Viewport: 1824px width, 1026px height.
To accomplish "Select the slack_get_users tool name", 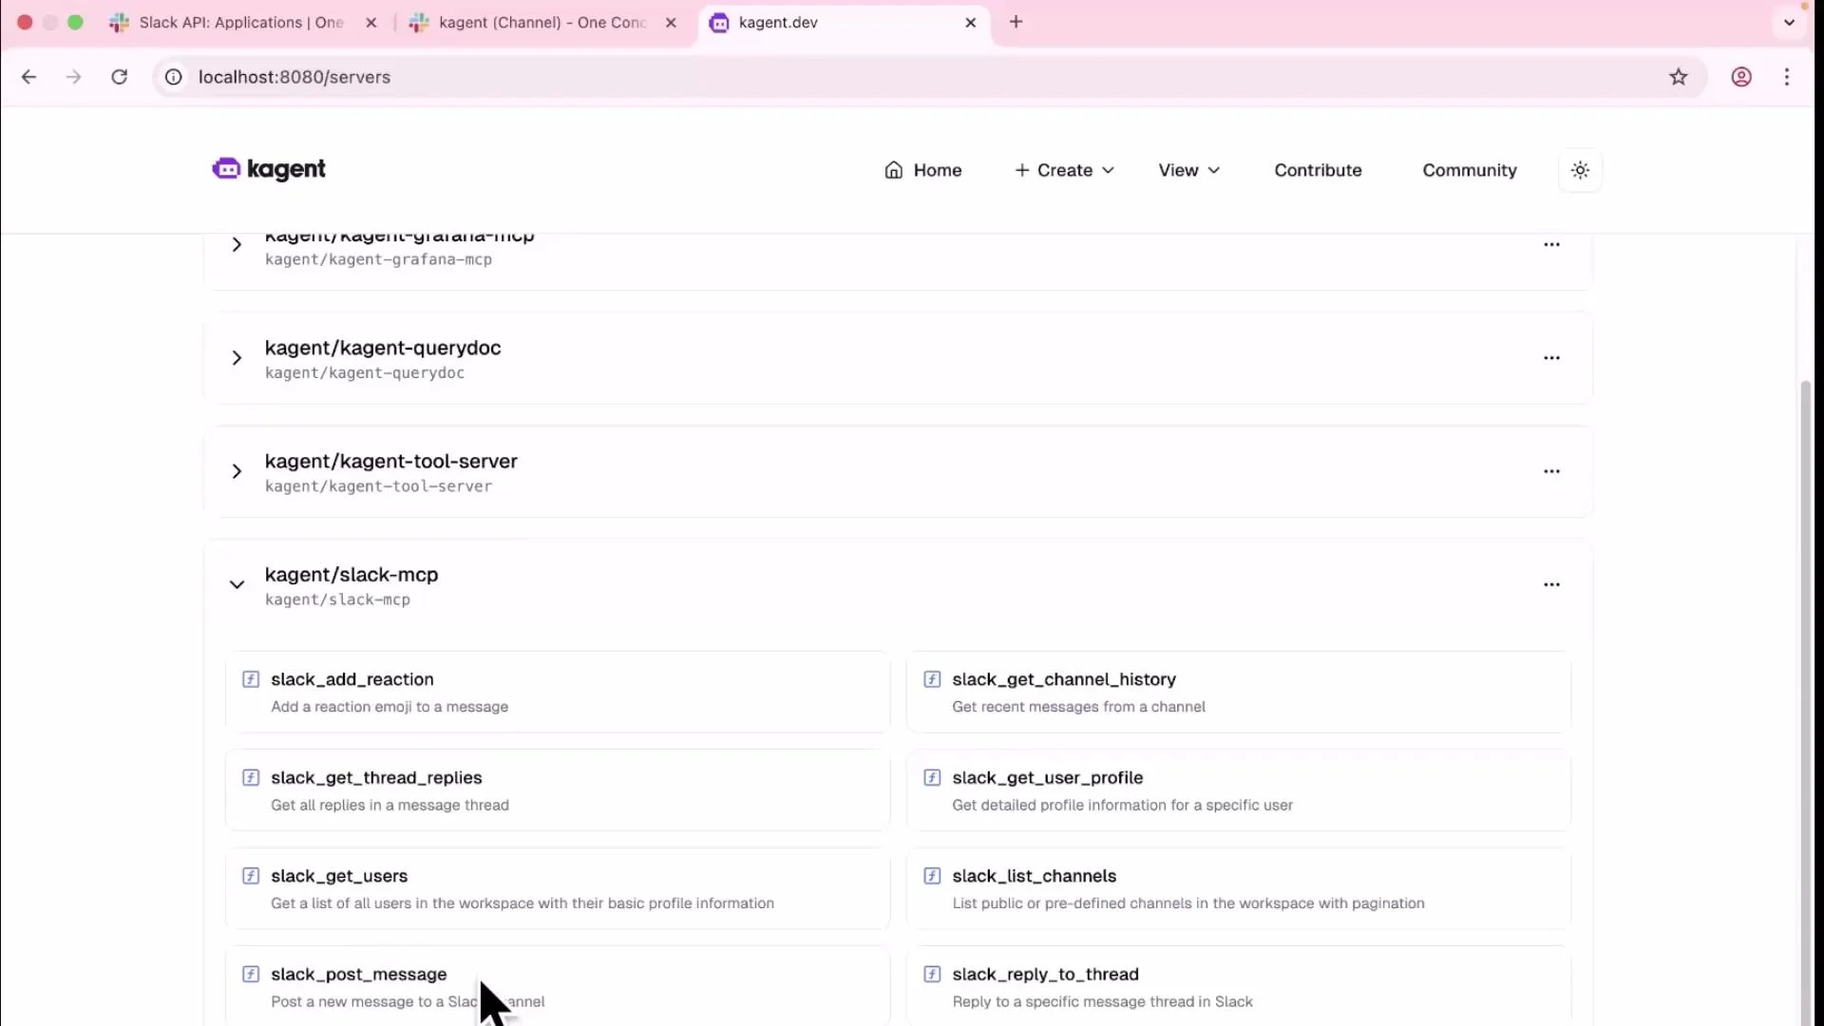I will (339, 876).
